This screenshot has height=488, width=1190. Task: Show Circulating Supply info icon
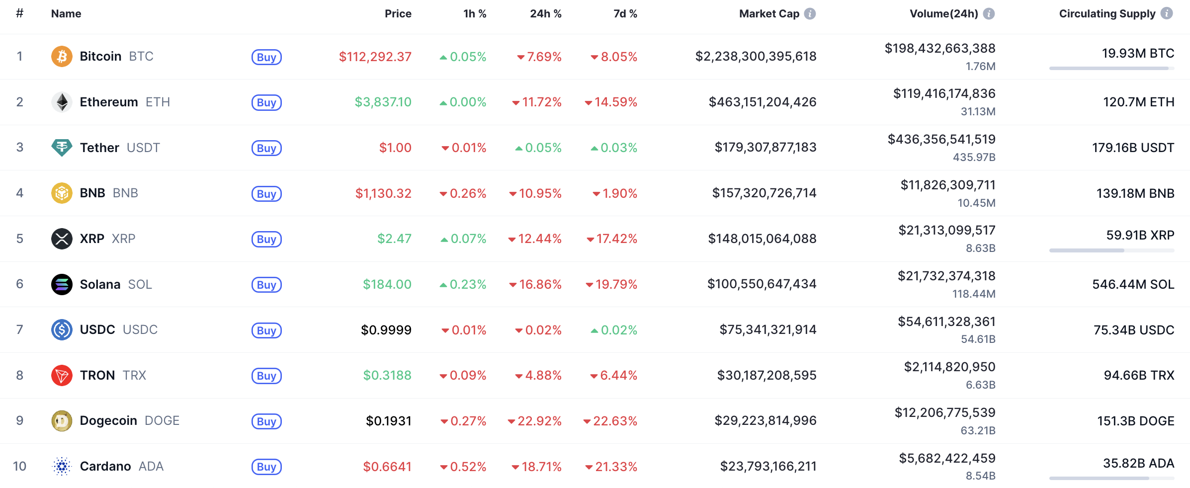[x=1167, y=14]
